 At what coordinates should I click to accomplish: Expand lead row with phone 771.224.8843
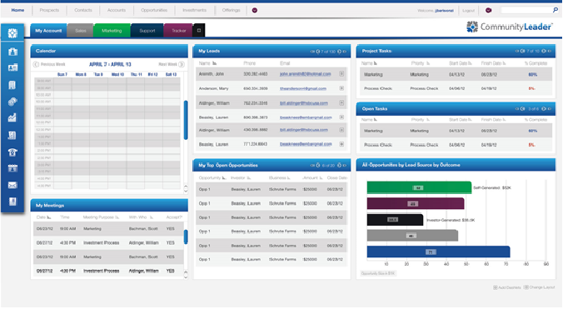tap(341, 144)
